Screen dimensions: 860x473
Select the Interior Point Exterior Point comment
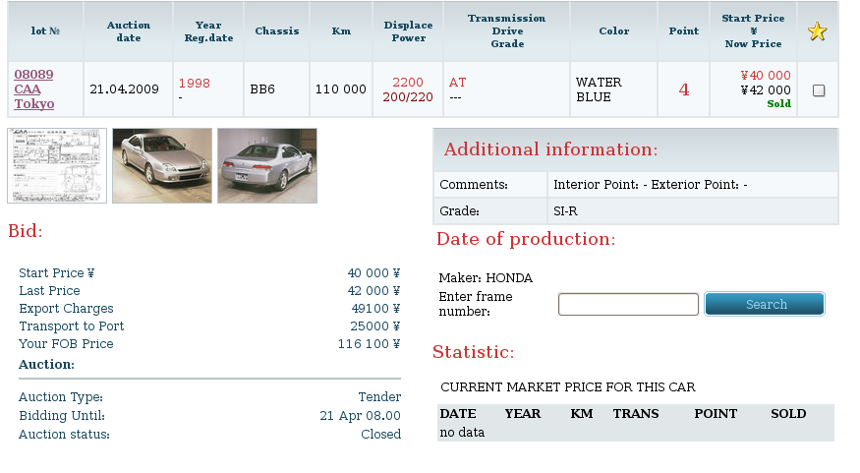[x=650, y=185]
